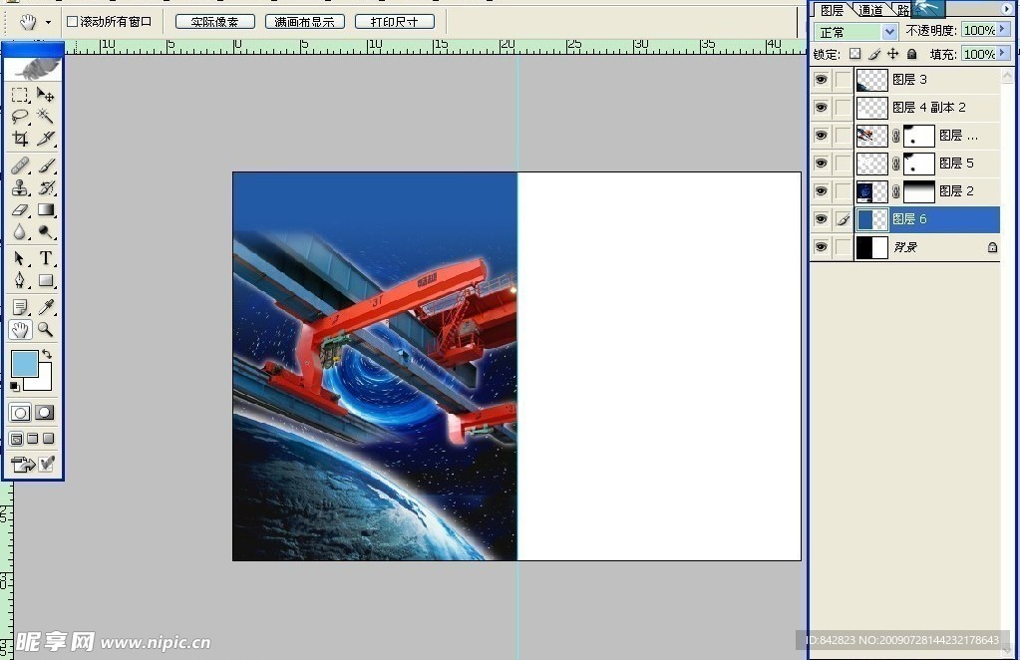Select the Brush tool
Viewport: 1020px width, 660px height.
(46, 165)
